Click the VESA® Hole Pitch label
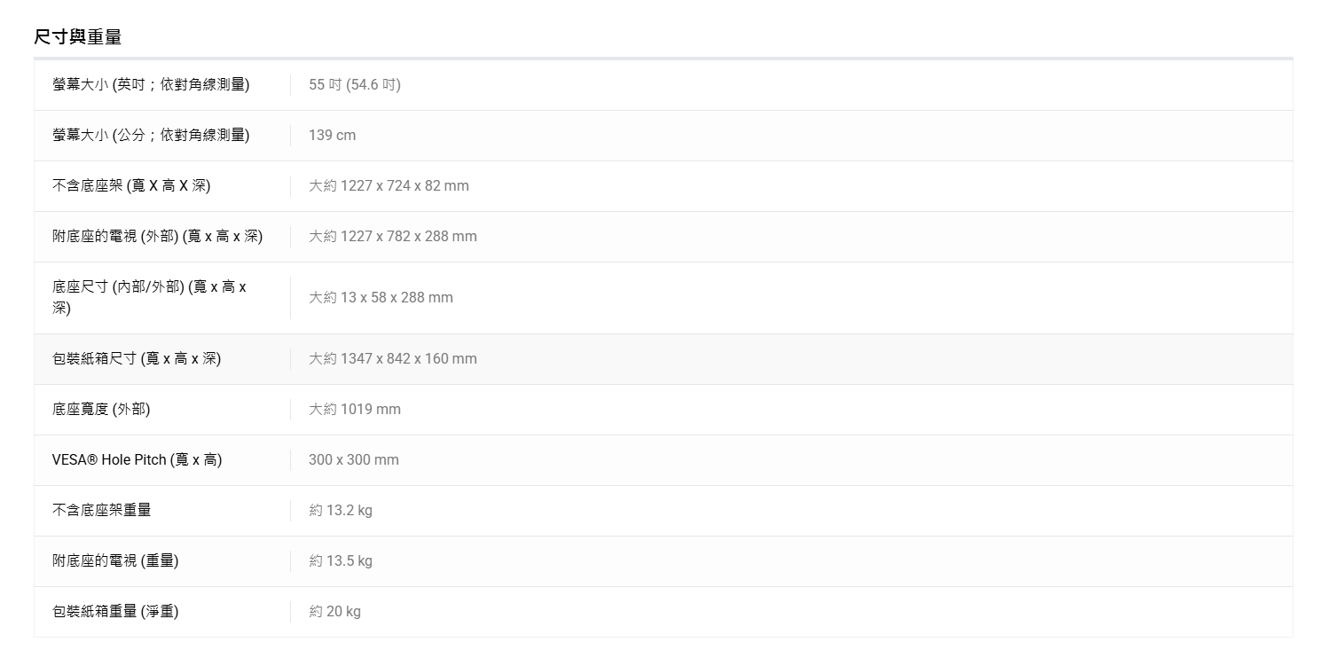This screenshot has width=1329, height=658. tap(137, 459)
